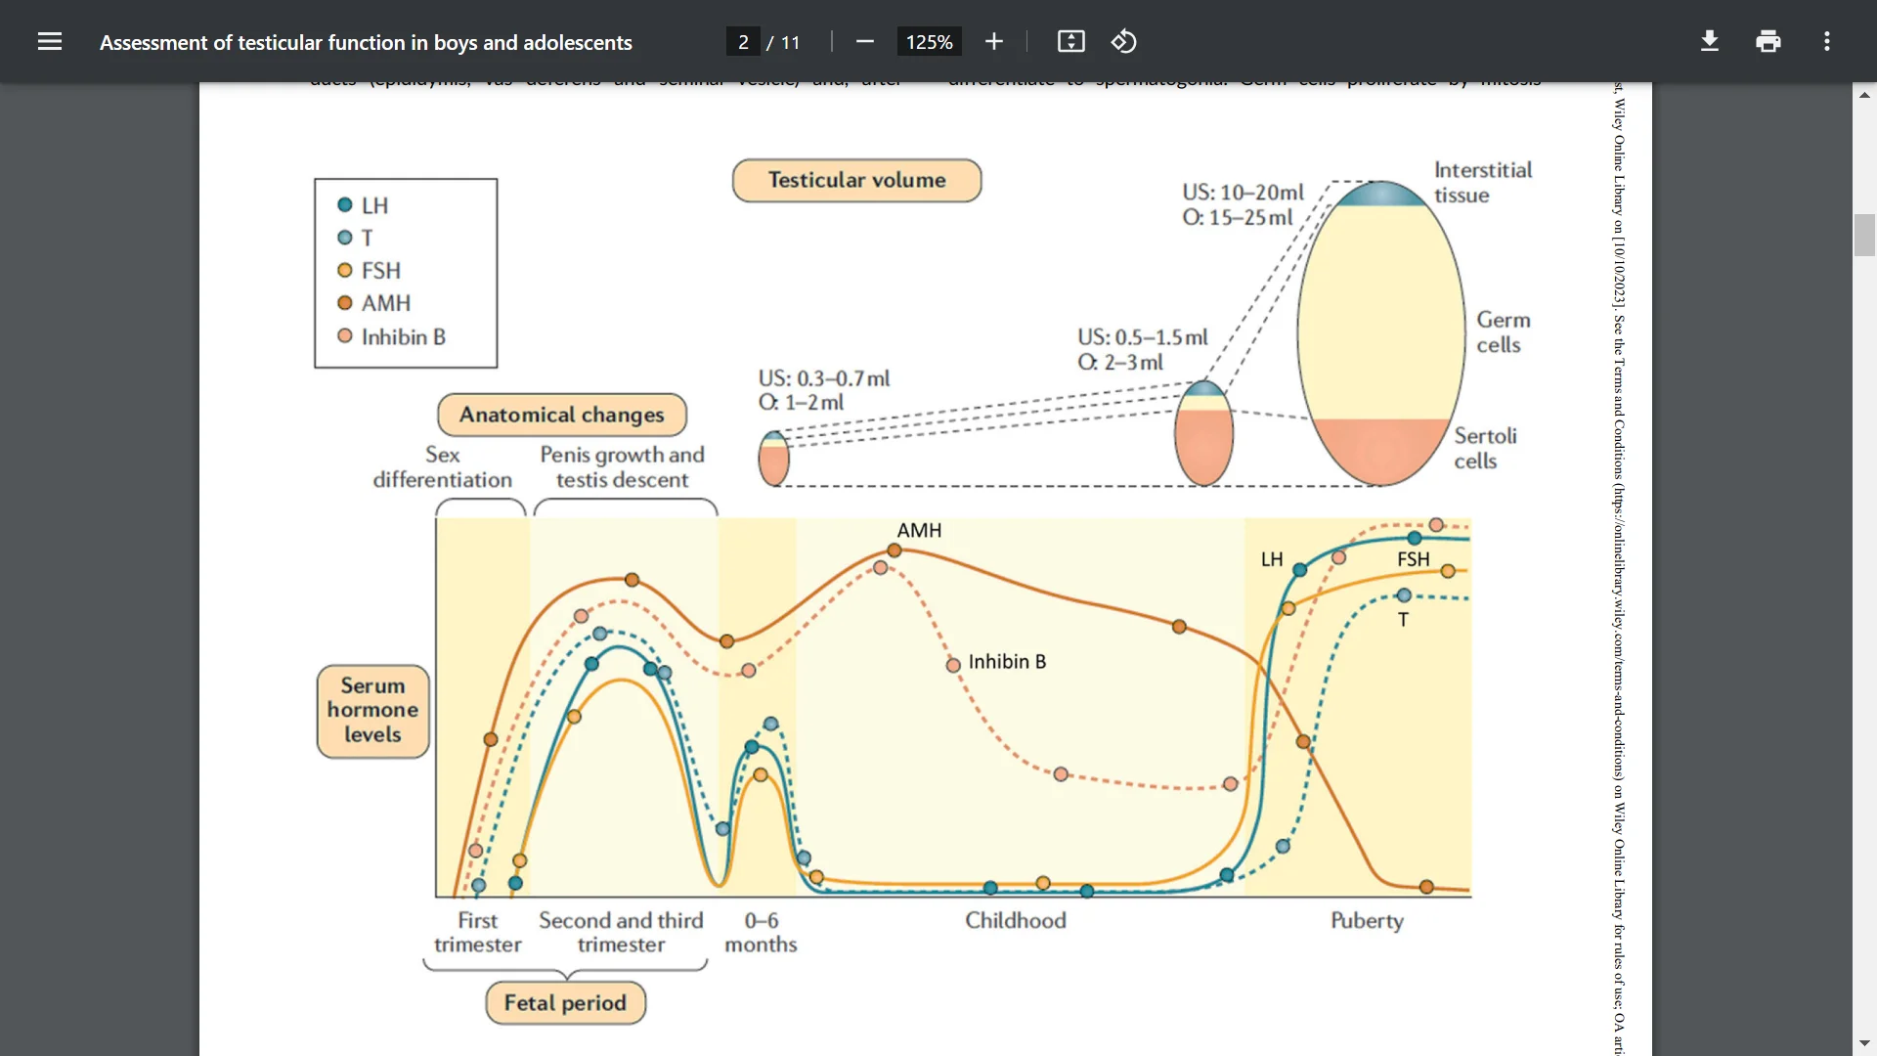Select the 125% zoom level display

pos(929,41)
